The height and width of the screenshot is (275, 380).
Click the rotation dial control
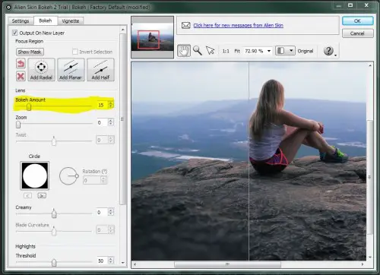coord(68,175)
